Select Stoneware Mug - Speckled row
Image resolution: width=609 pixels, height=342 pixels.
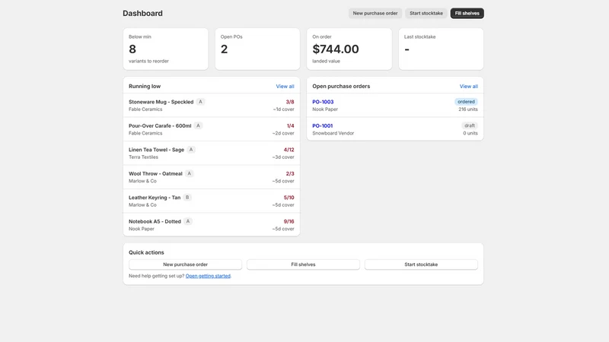pyautogui.click(x=212, y=105)
